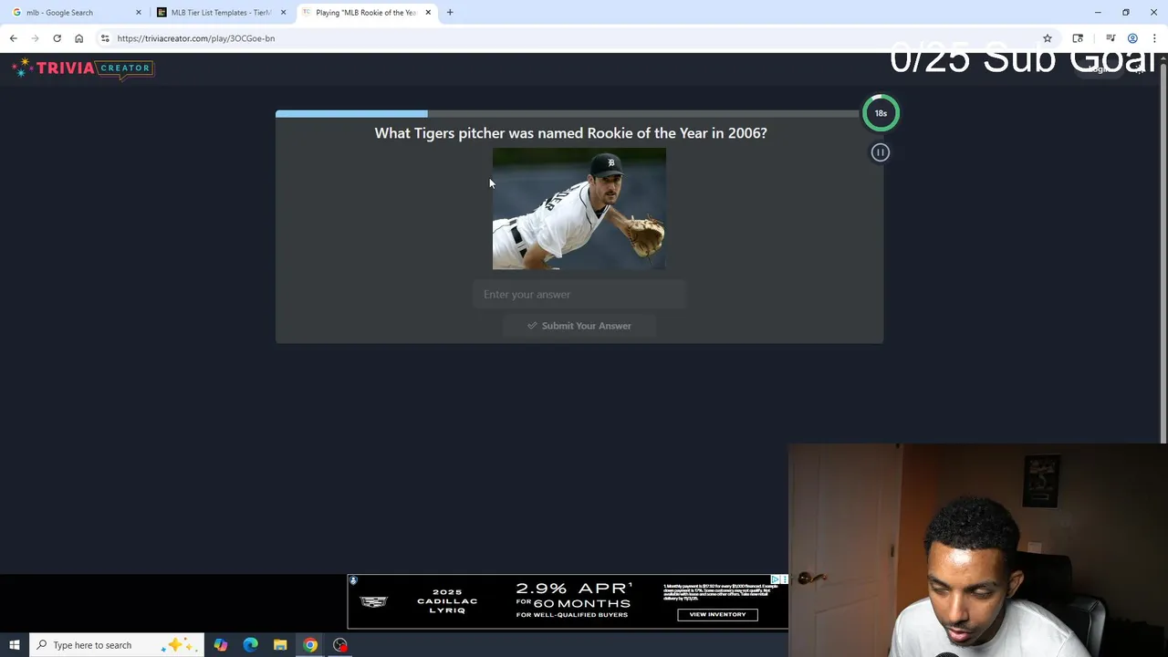Image resolution: width=1168 pixels, height=657 pixels.
Task: Open Copilot from the taskbar
Action: pyautogui.click(x=221, y=645)
